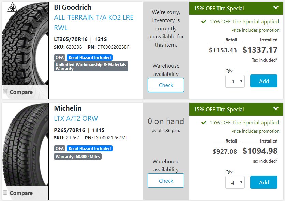Viewport: 285px width, 201px height.
Task: Open LTX A/T2 ORW product link
Action: 76,118
